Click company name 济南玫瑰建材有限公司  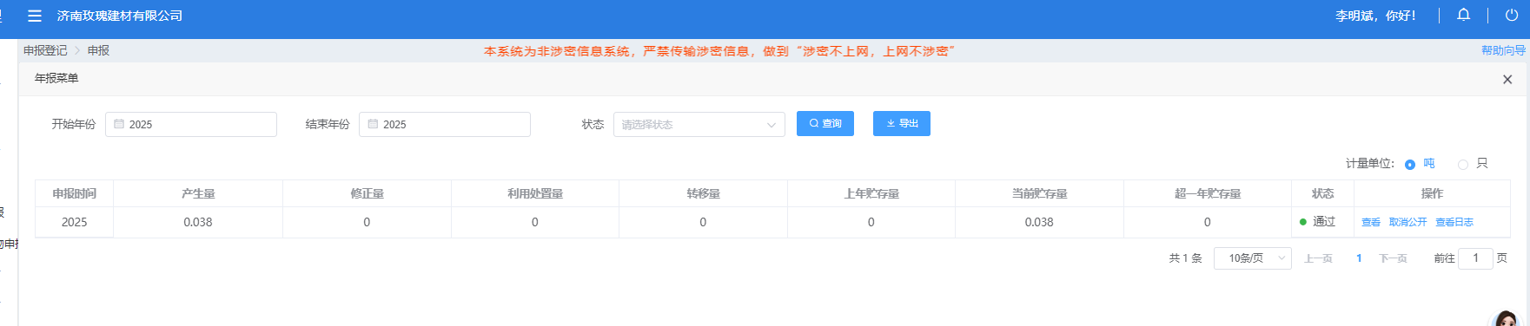pos(120,16)
